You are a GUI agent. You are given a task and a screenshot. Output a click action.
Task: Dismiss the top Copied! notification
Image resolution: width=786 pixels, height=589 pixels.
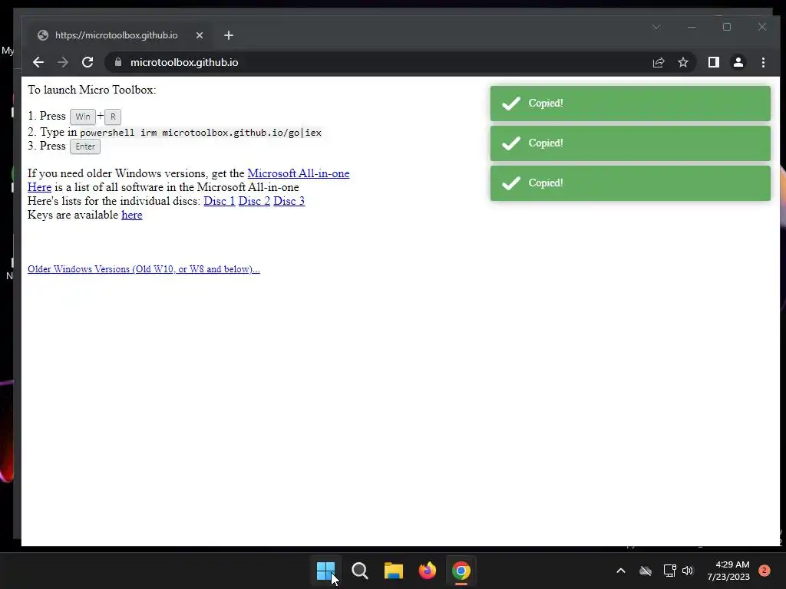(630, 104)
